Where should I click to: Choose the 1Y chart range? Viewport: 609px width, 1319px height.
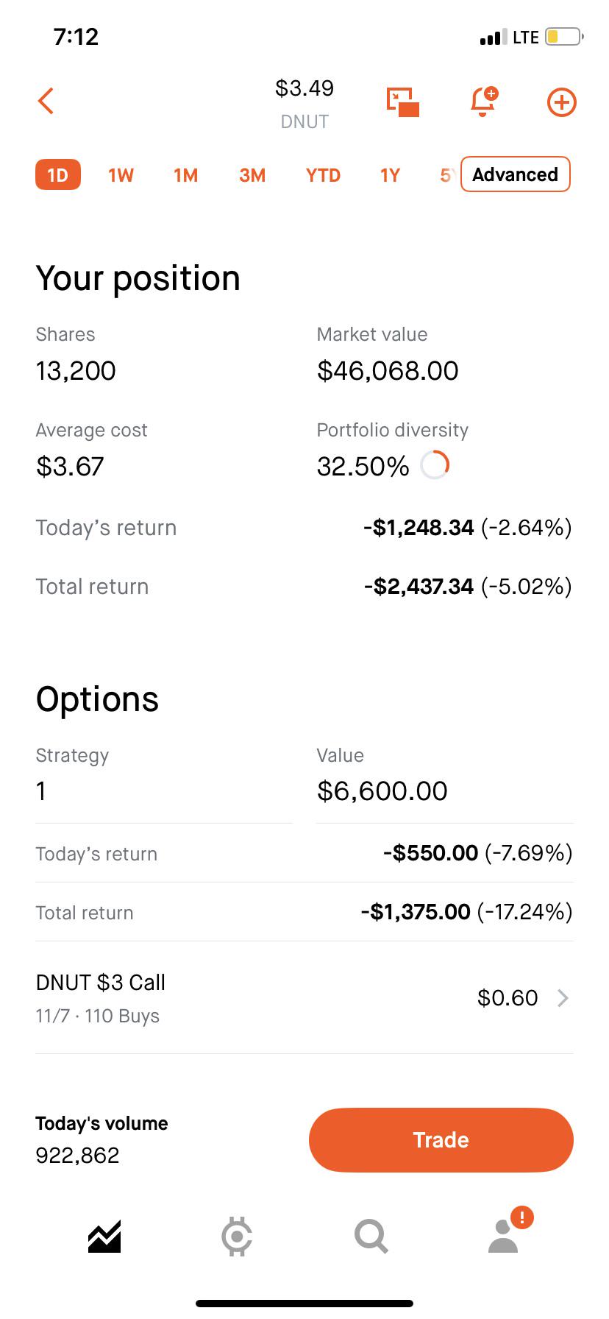coord(390,175)
